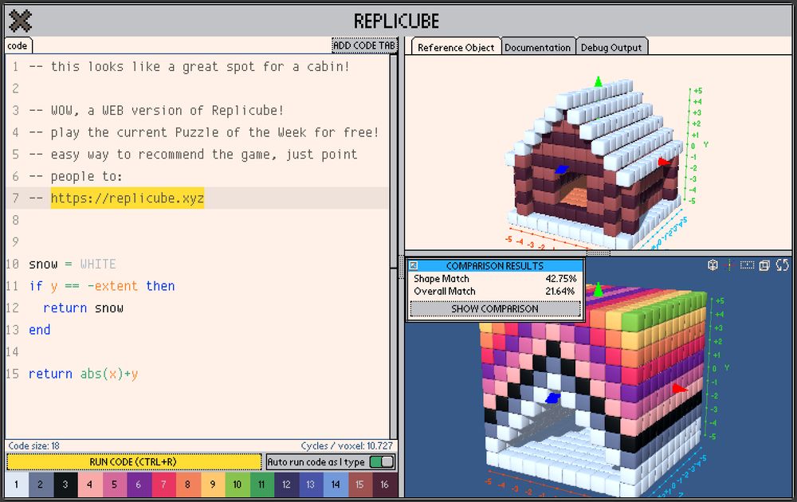This screenshot has width=797, height=502.
Task: Click the 'Cycles / voxel: 10.727' status text
Action: click(347, 445)
